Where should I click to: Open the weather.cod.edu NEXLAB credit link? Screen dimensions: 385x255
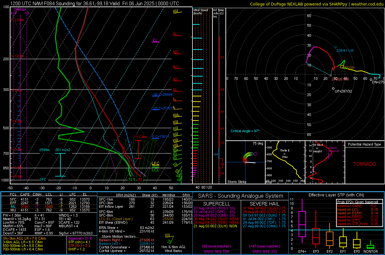point(316,4)
